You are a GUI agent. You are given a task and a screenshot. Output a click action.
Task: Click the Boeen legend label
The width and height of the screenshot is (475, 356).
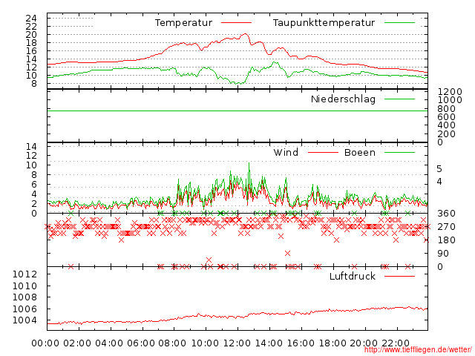click(x=360, y=152)
